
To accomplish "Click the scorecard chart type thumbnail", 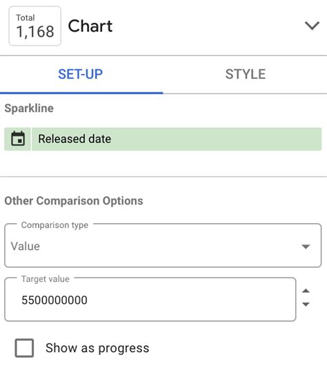I will 35,26.
